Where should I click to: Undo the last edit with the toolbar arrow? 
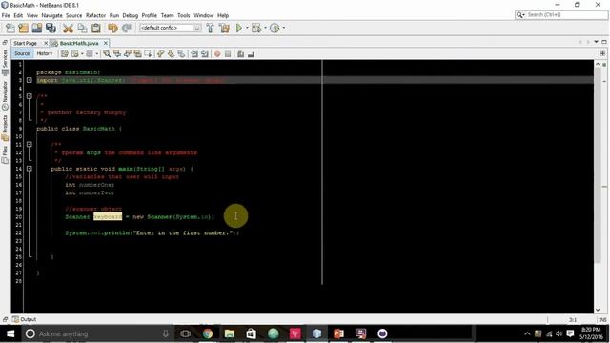[112, 28]
